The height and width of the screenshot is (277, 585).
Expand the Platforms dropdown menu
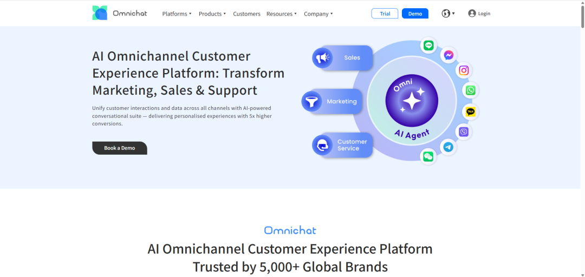coord(177,14)
